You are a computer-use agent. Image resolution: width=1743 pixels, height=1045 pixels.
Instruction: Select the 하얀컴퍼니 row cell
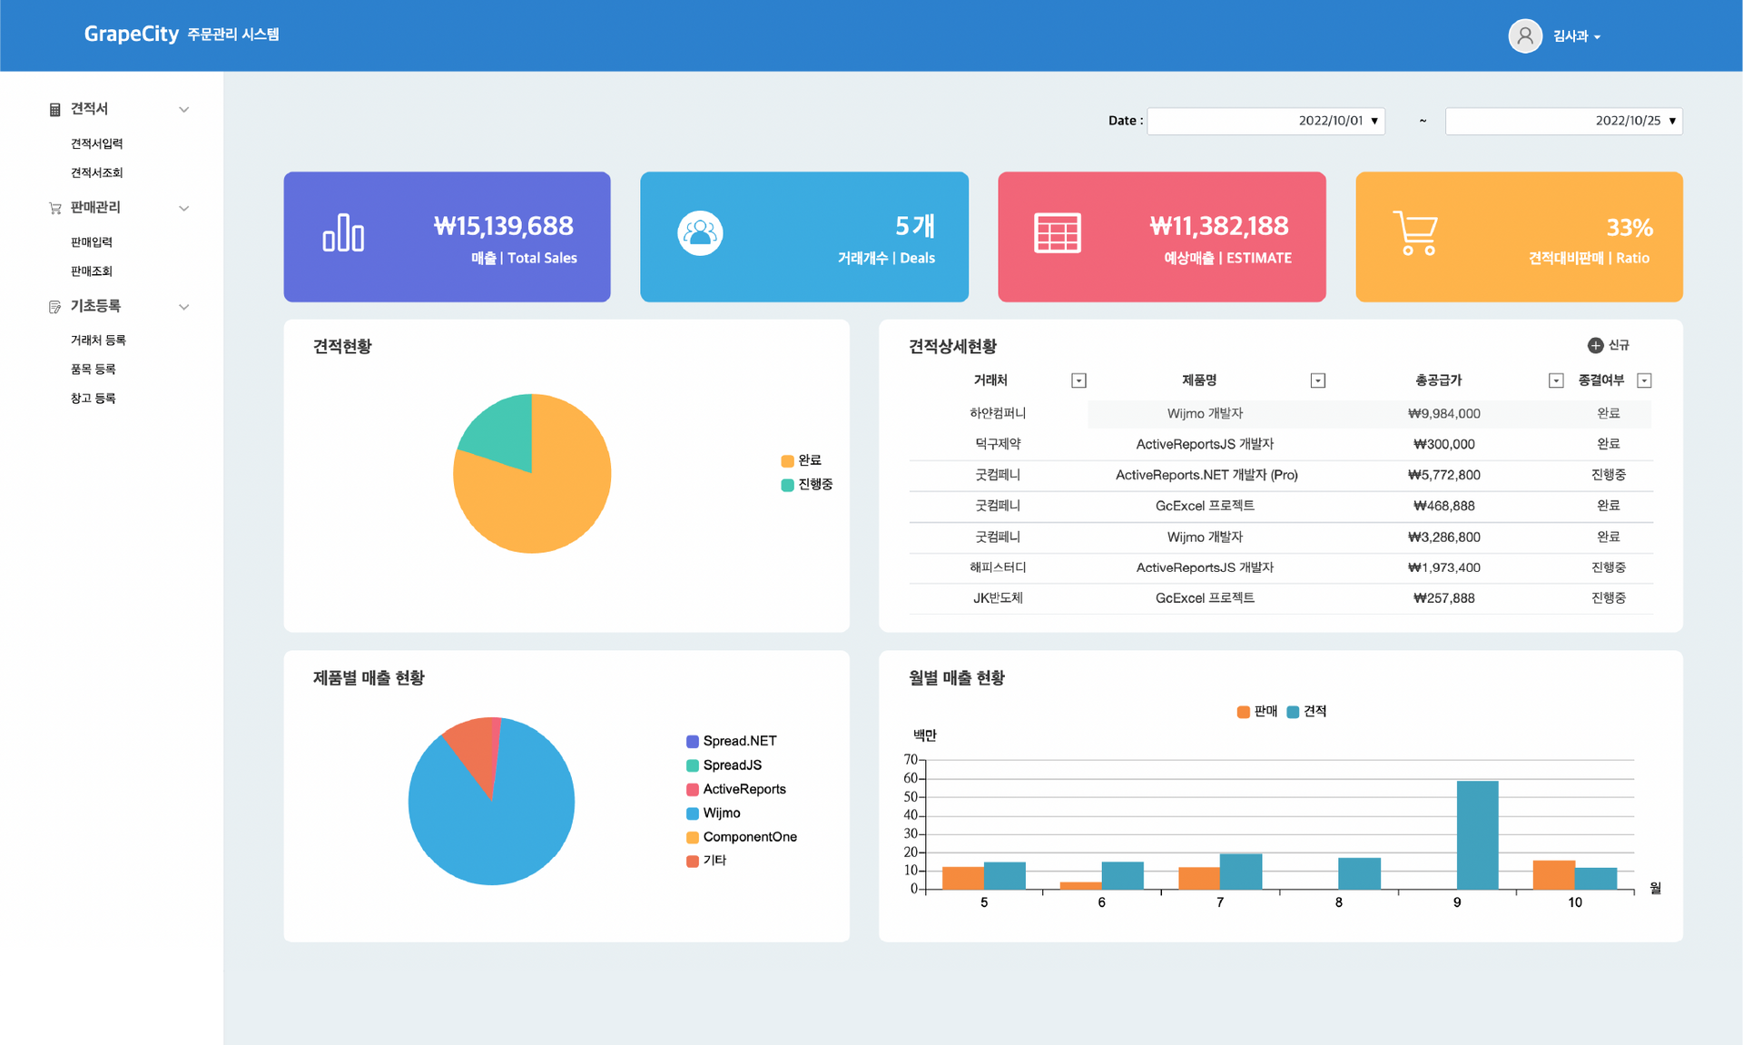(x=998, y=413)
